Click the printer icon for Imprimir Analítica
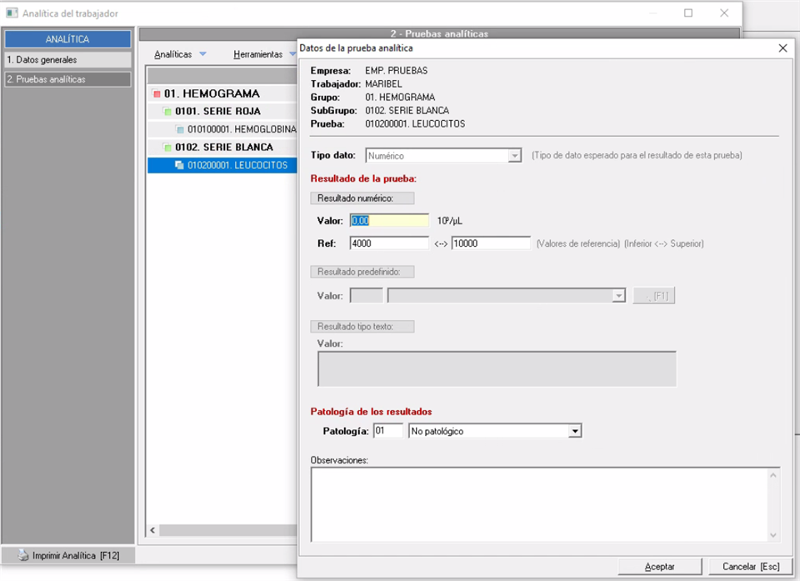Image resolution: width=800 pixels, height=581 pixels. click(x=23, y=556)
